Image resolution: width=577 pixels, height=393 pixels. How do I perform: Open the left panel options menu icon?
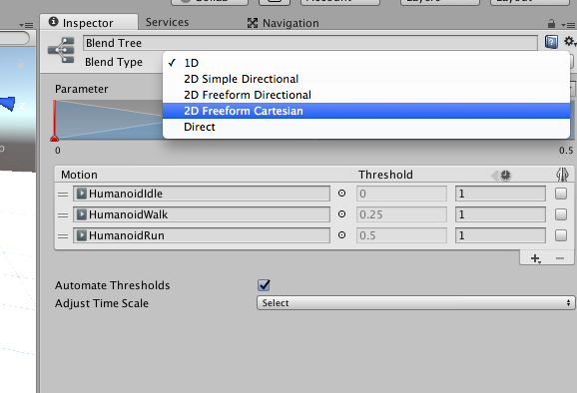point(26,25)
